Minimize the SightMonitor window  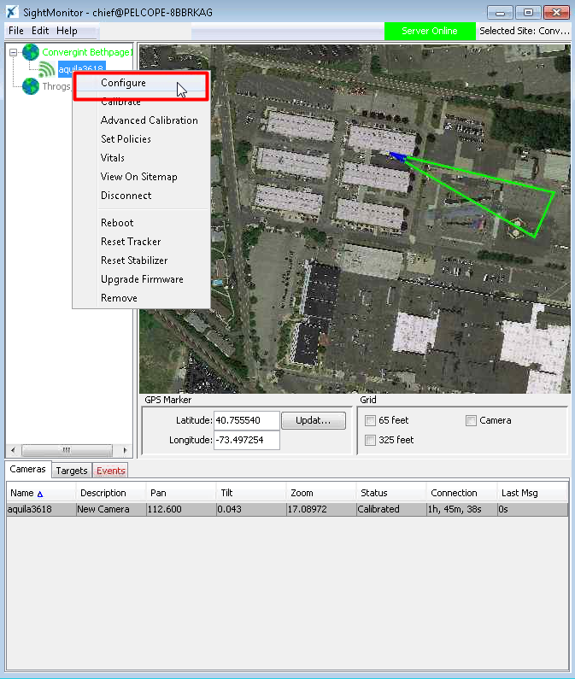500,12
